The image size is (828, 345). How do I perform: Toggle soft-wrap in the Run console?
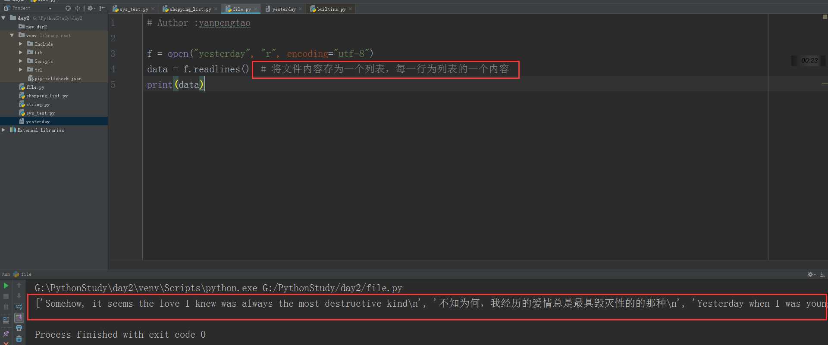point(19,307)
